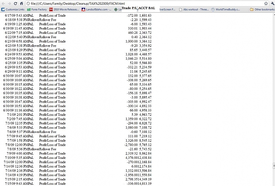Select the balance 5,269.65
Image resolution: width=275 pixels, height=186 pixels.
145,80
